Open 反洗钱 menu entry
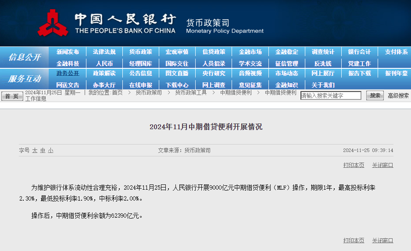 323,64
